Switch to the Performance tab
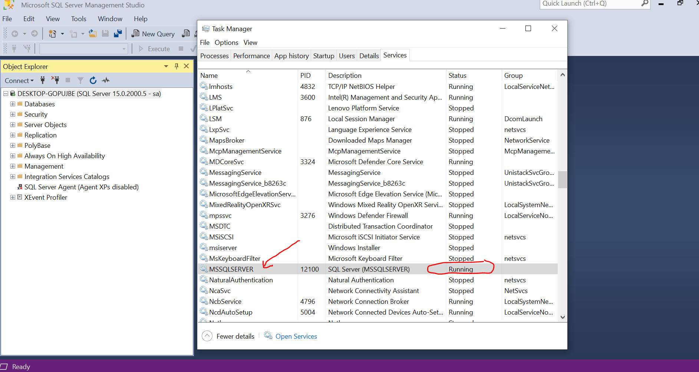This screenshot has width=699, height=372. click(x=251, y=56)
